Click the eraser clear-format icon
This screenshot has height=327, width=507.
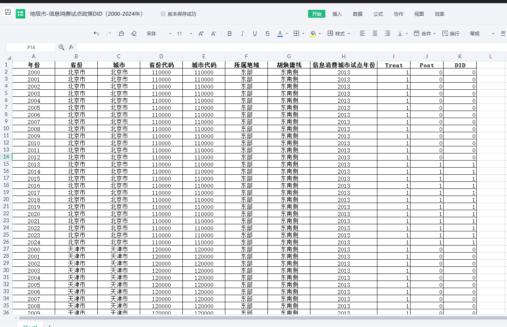tap(134, 34)
